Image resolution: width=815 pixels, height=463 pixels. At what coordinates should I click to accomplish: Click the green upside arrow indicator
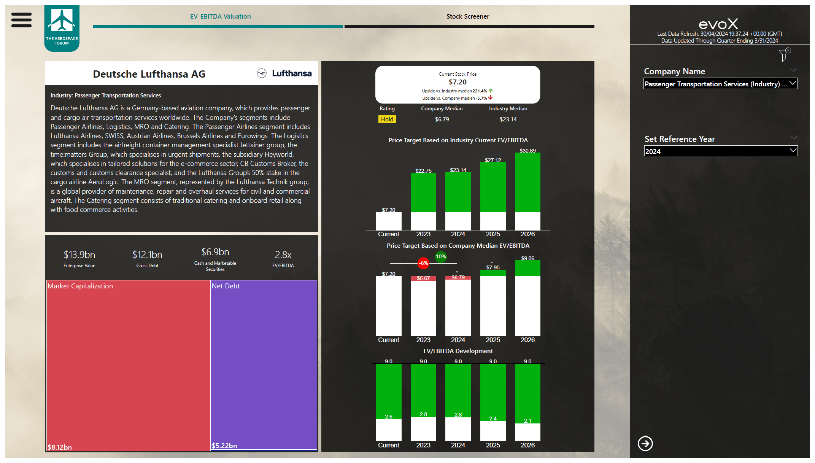click(491, 91)
